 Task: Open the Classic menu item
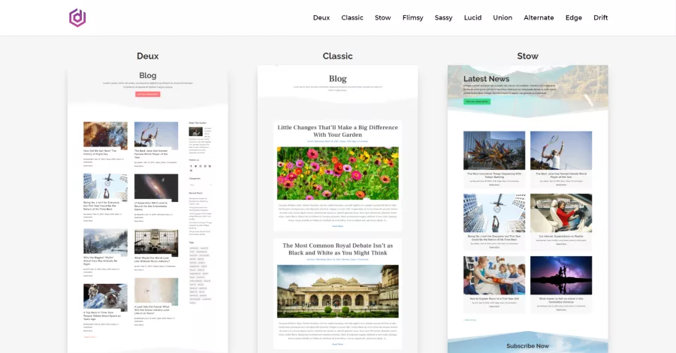pyautogui.click(x=352, y=18)
